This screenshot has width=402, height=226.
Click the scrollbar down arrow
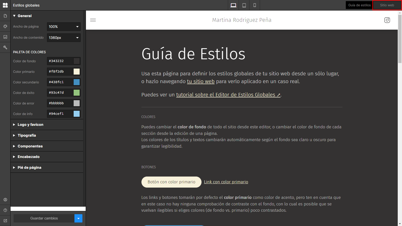pyautogui.click(x=400, y=224)
